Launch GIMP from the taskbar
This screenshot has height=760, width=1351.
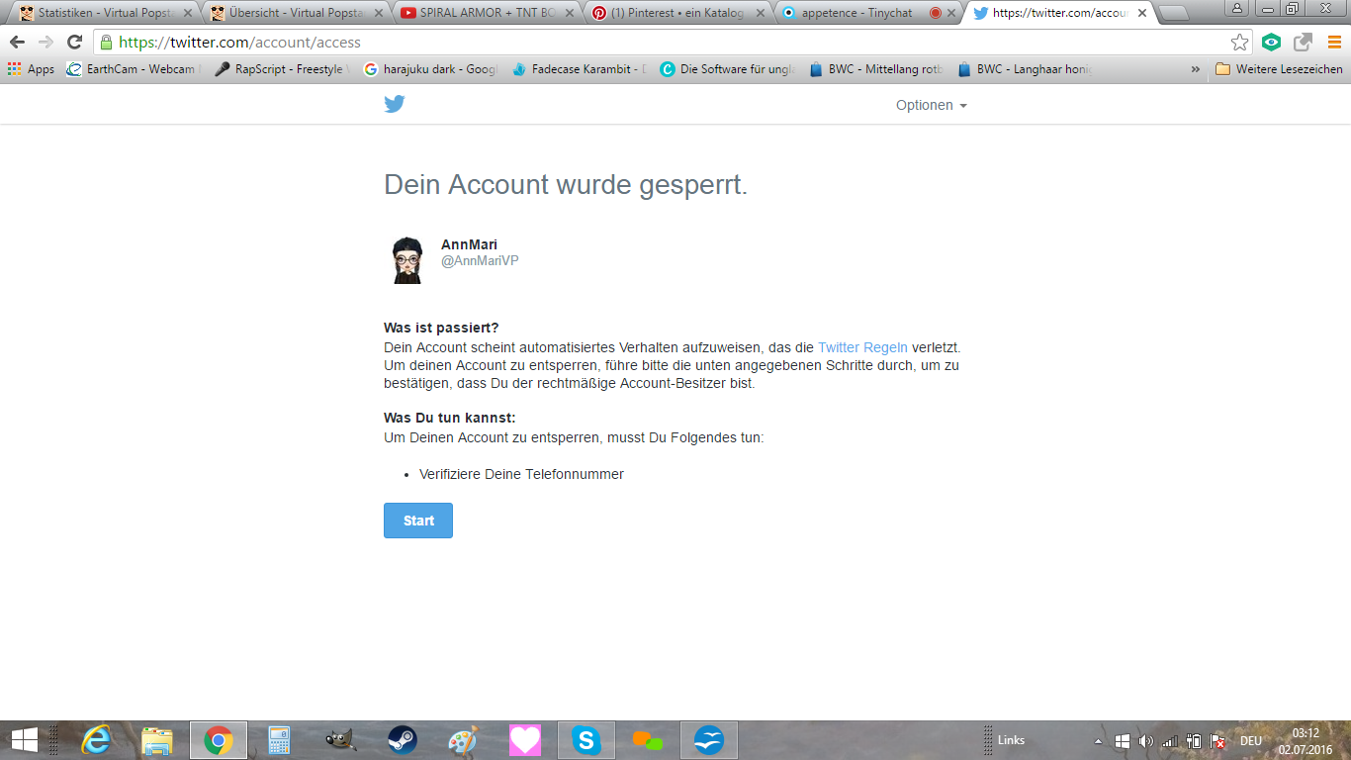click(340, 740)
